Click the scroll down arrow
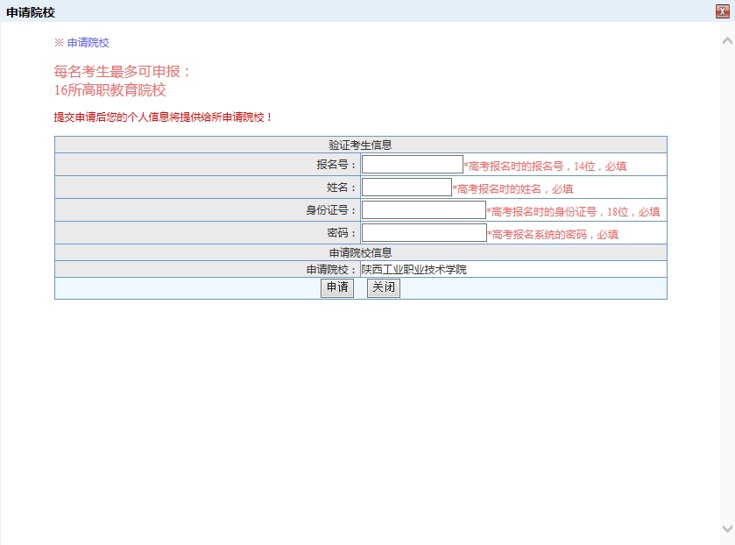Screen dimensions: 735x545 (x=726, y=528)
